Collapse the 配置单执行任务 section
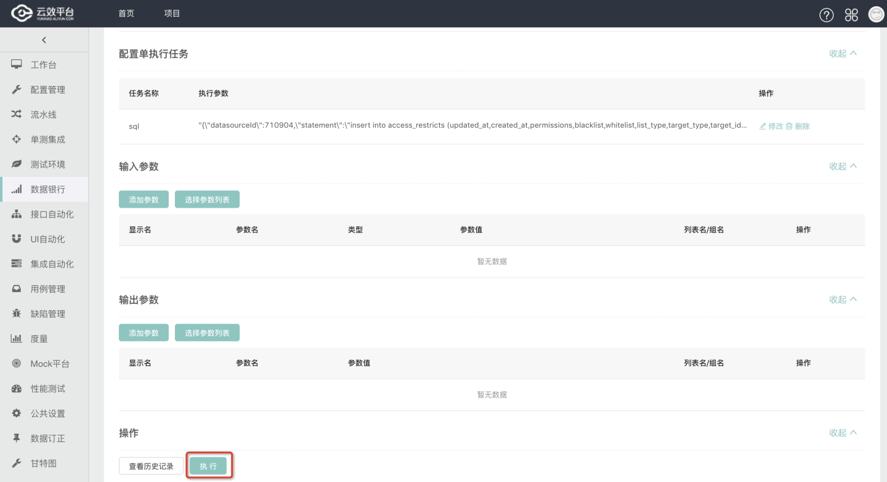Image resolution: width=887 pixels, height=482 pixels. 843,54
